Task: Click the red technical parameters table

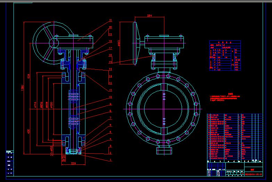Action: pyautogui.click(x=225, y=55)
